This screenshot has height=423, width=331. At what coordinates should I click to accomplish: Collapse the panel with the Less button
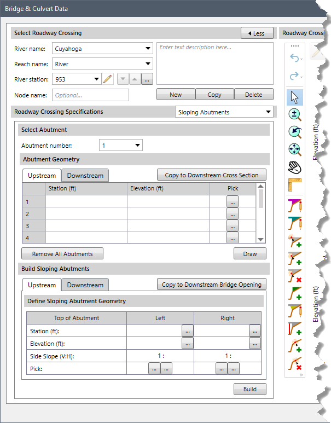(x=257, y=33)
